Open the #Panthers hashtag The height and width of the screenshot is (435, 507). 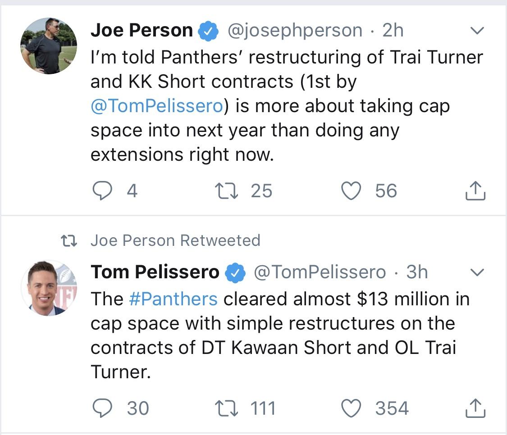click(174, 299)
